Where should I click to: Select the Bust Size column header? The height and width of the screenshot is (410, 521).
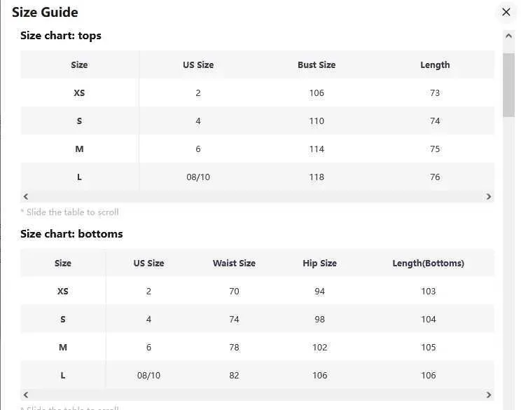tap(317, 64)
